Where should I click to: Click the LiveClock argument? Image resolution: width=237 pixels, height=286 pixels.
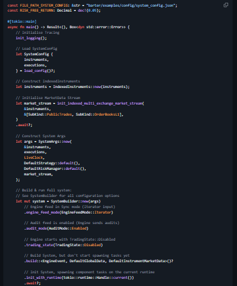coord(33,158)
